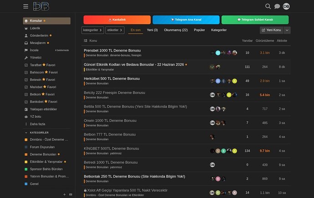The image size is (314, 198).
Task: Open KİNGBET 500TL Deneme Bonusu topic
Action: (x=111, y=148)
